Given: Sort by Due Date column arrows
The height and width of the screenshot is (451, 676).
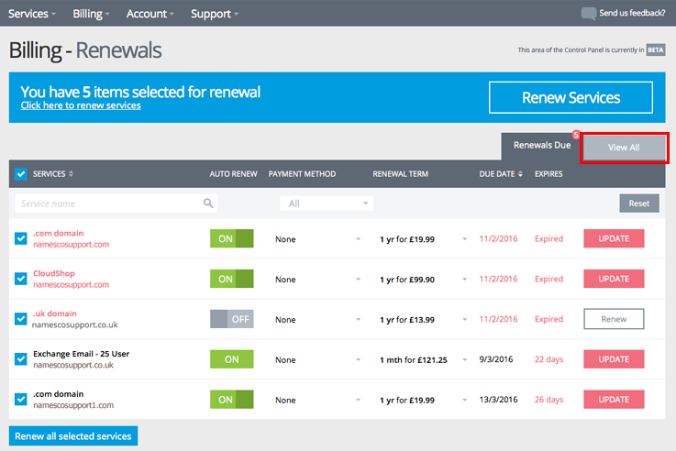Looking at the screenshot, I should 520,173.
